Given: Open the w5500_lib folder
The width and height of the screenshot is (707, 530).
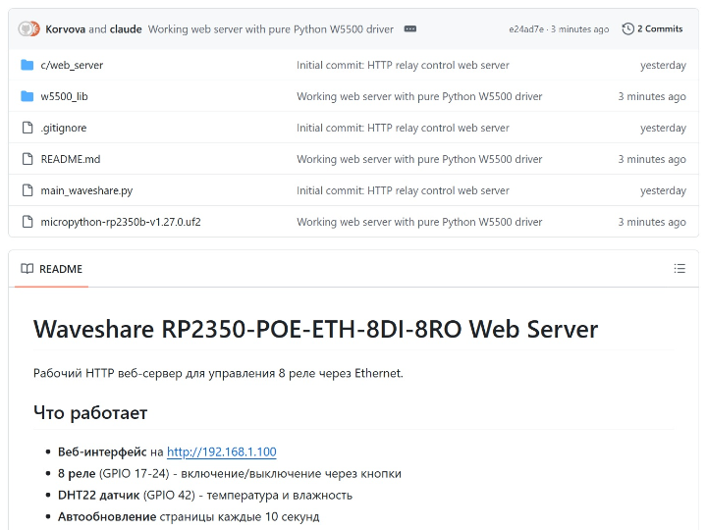Looking at the screenshot, I should 64,96.
